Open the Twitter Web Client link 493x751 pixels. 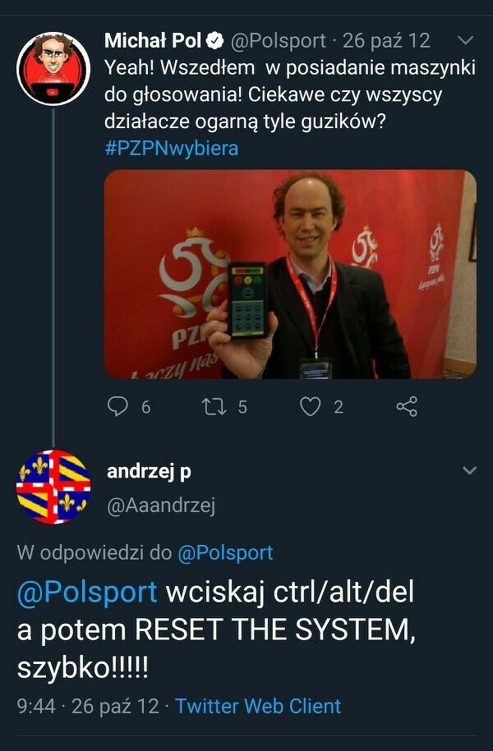[x=258, y=706]
